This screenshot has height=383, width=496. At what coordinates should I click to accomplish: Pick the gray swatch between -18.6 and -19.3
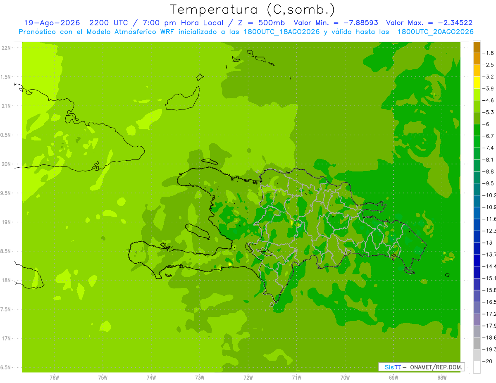pos(477,343)
